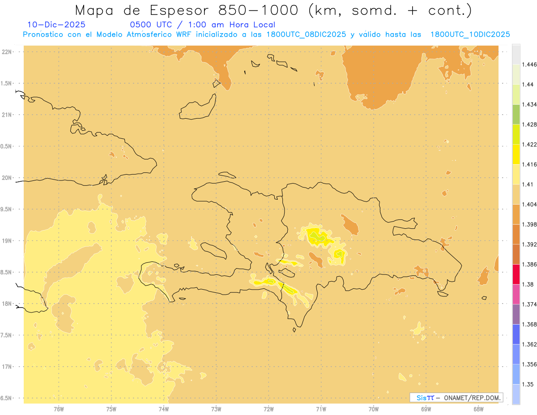Click the tan segment between 1.404 and 1.41
Image resolution: width=537 pixels, height=415 pixels.
pyautogui.click(x=516, y=194)
